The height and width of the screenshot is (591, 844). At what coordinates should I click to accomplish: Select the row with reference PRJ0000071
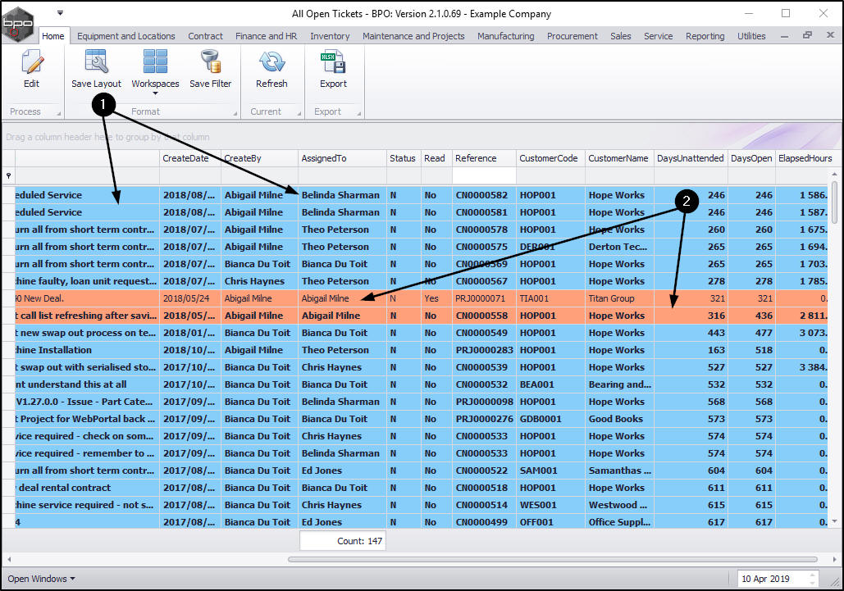coord(414,298)
